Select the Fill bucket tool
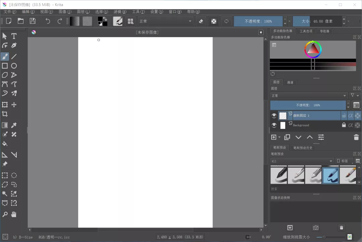This screenshot has height=242, width=362. coord(5,144)
